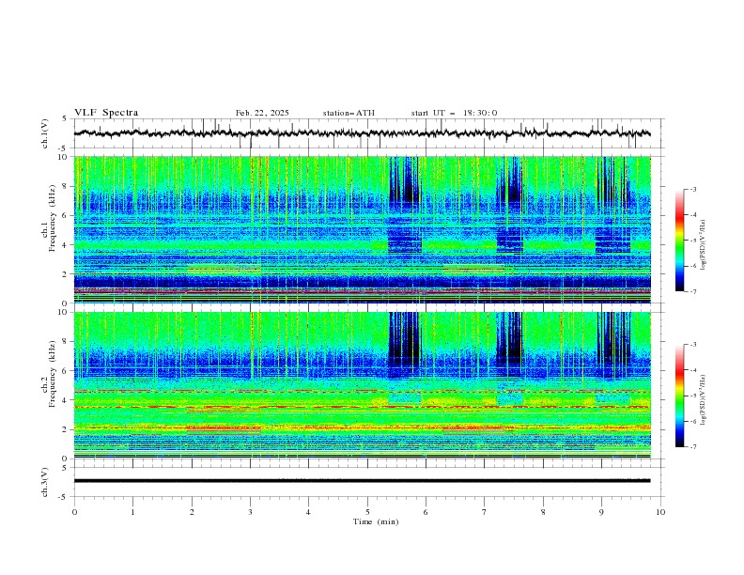Click the "station=ATH" label
The height and width of the screenshot is (575, 744).
tap(349, 113)
